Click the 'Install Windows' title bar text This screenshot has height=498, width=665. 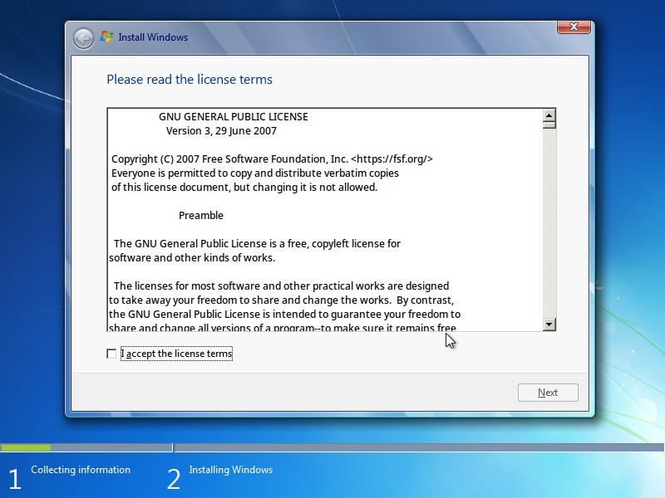[153, 37]
